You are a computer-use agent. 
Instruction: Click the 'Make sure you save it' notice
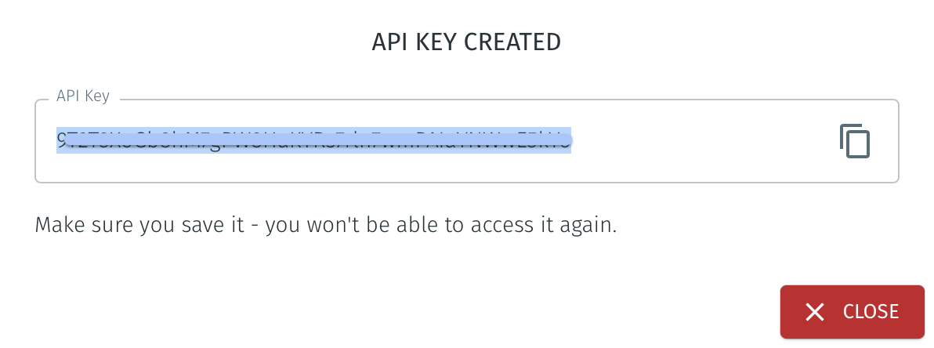point(326,226)
